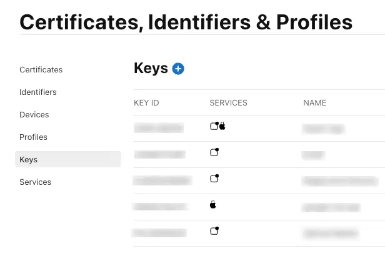
Task: Click the service icon in second key row
Action: click(x=214, y=152)
